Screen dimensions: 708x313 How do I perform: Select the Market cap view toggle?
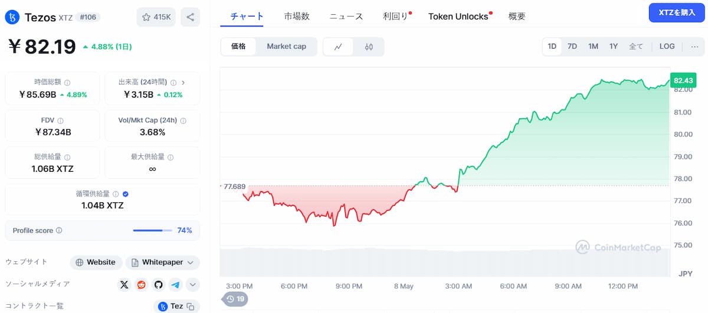286,46
